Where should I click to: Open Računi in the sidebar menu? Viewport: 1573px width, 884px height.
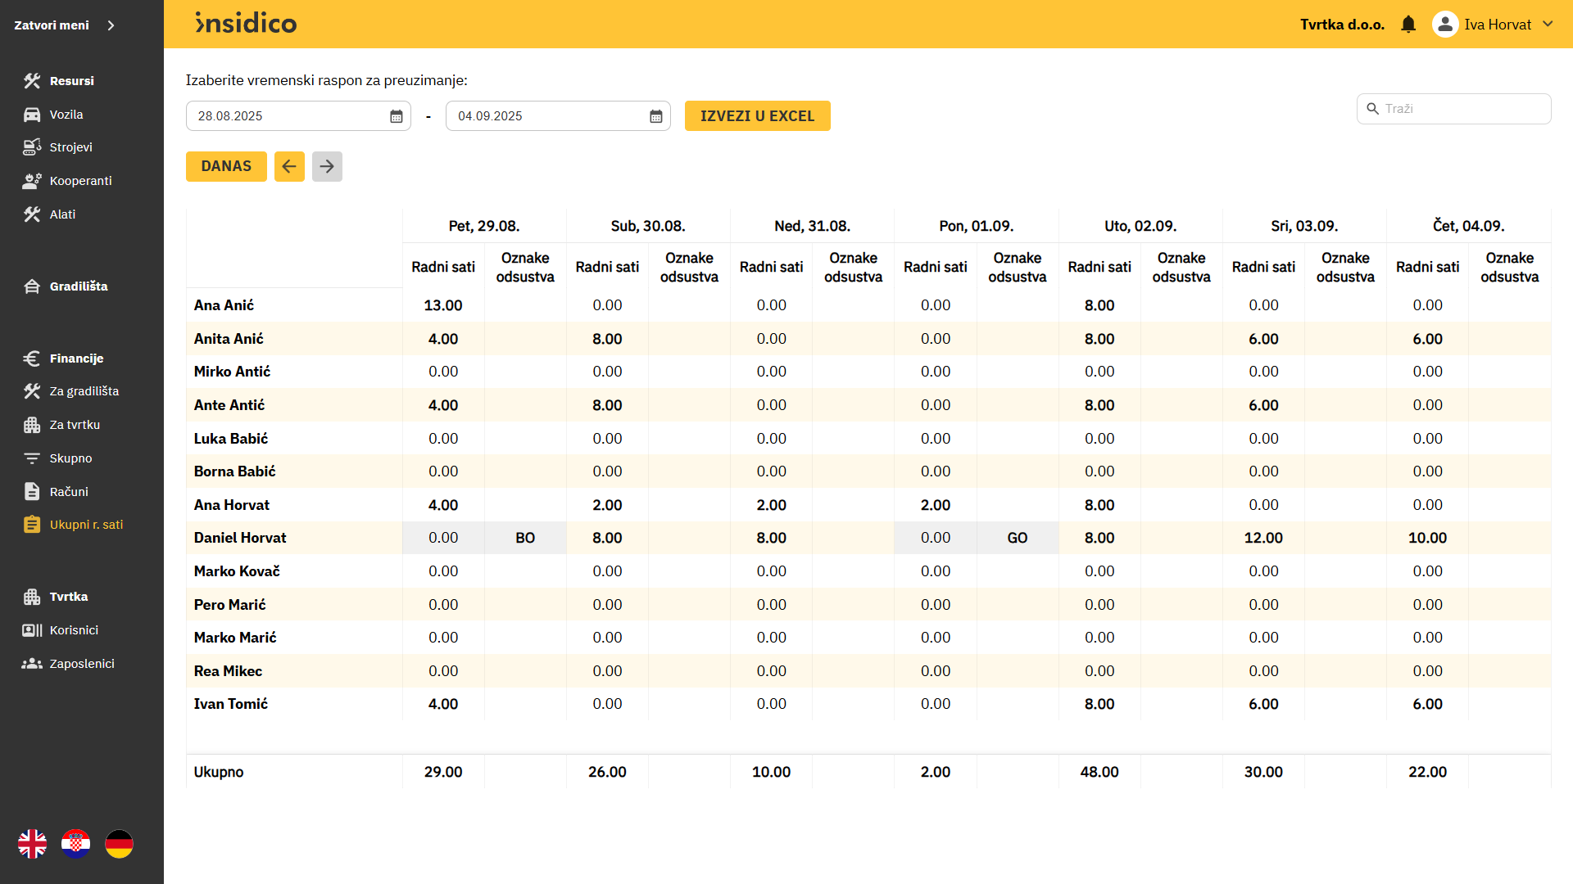pos(69,492)
